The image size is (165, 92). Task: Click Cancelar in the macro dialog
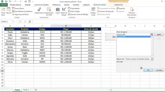click(159, 70)
